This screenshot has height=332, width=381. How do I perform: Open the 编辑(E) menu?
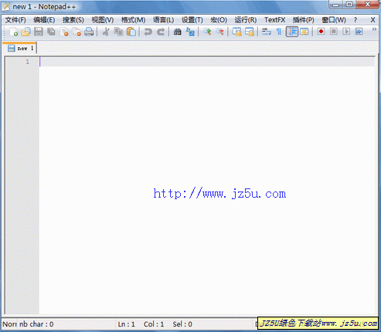pos(44,20)
